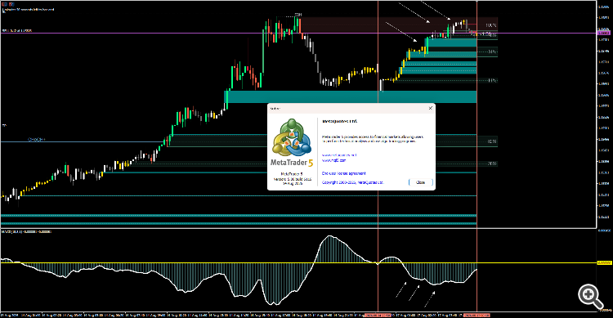Select the CHoCH label on the chart
Image resolution: width=613 pixels, height=318 pixels.
(x=36, y=139)
